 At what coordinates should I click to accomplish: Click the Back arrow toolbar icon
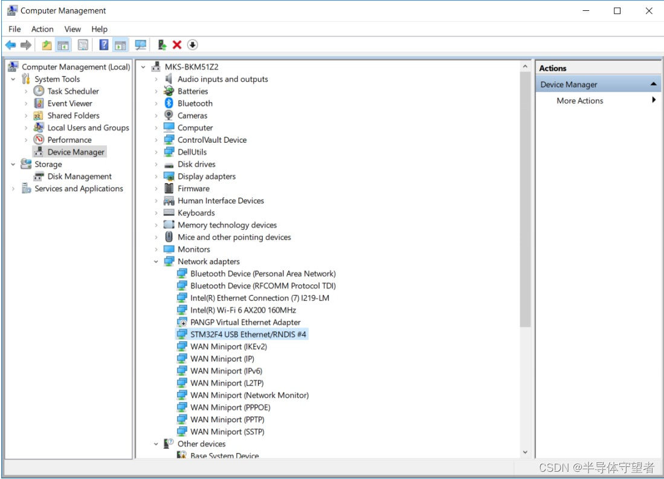pos(11,45)
